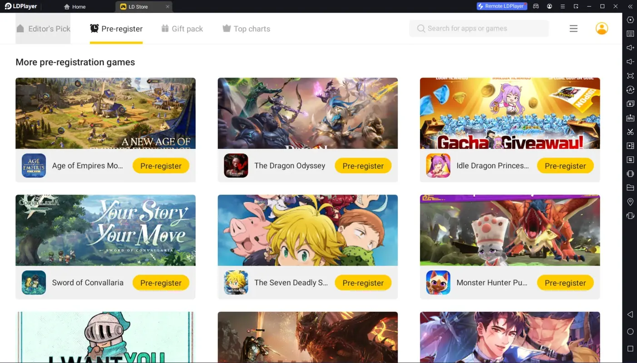Open the title bar menu icon

pyautogui.click(x=562, y=6)
